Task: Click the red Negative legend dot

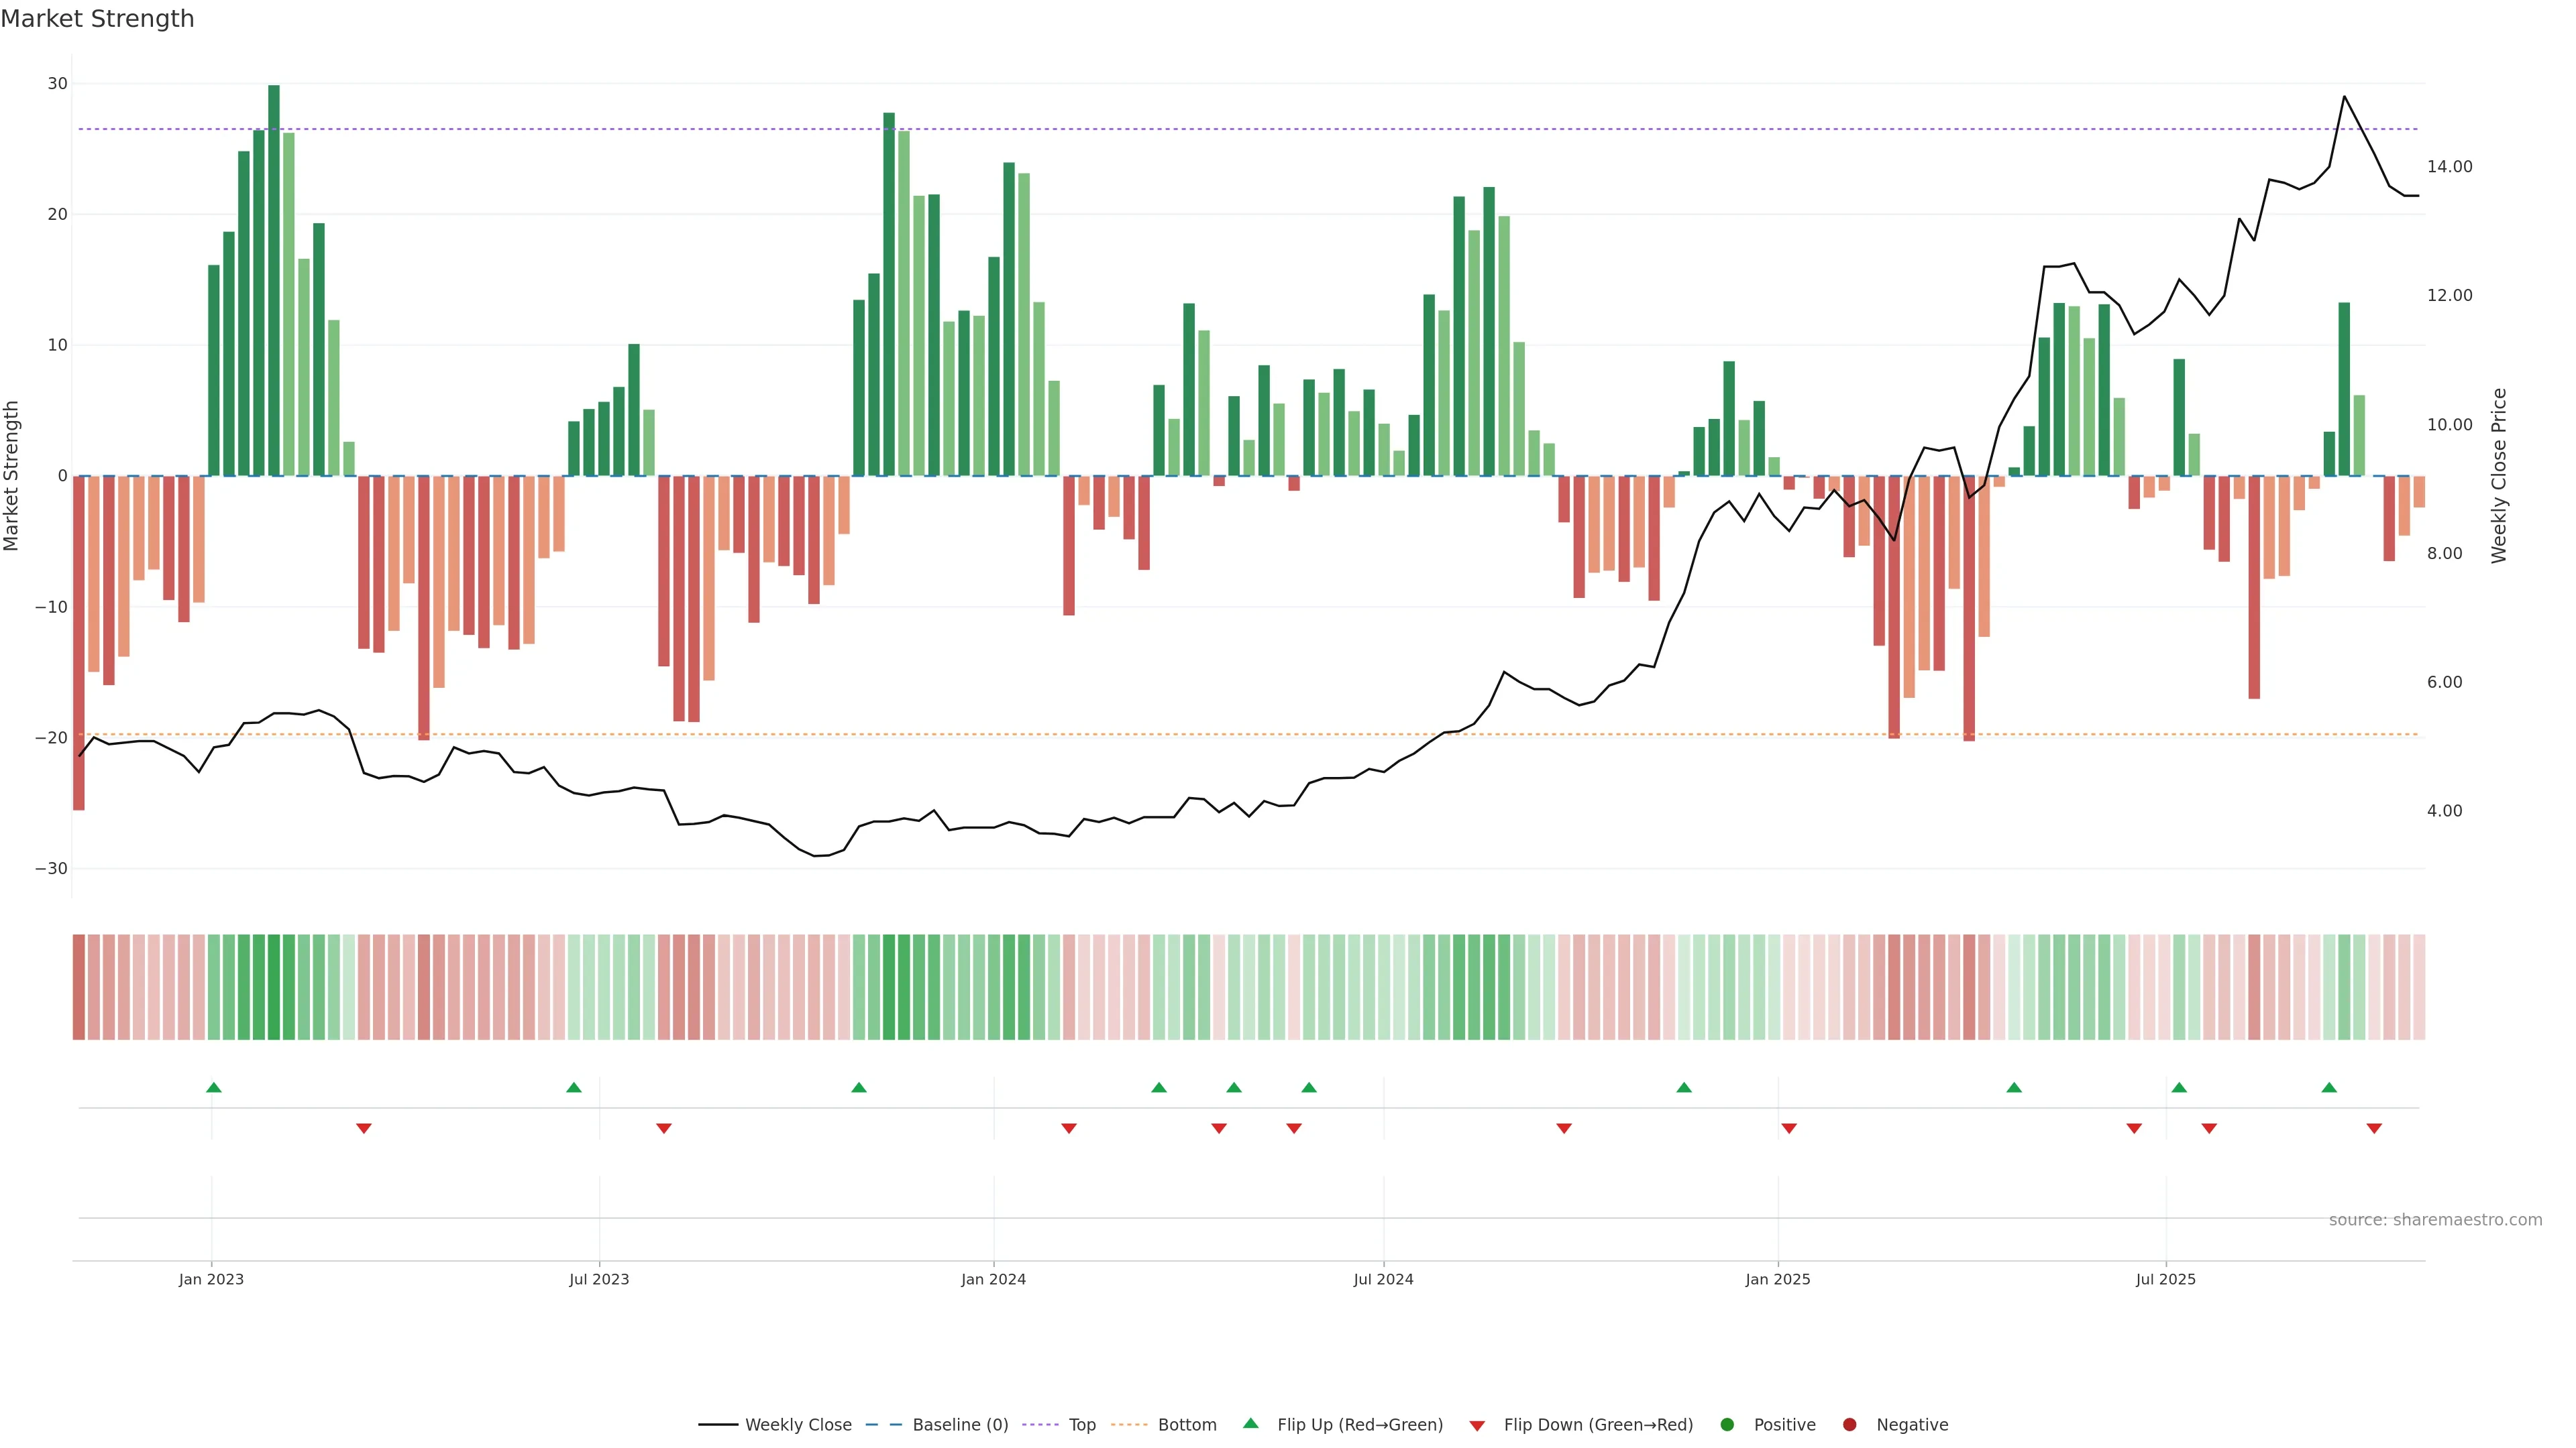Action: tap(1849, 1425)
